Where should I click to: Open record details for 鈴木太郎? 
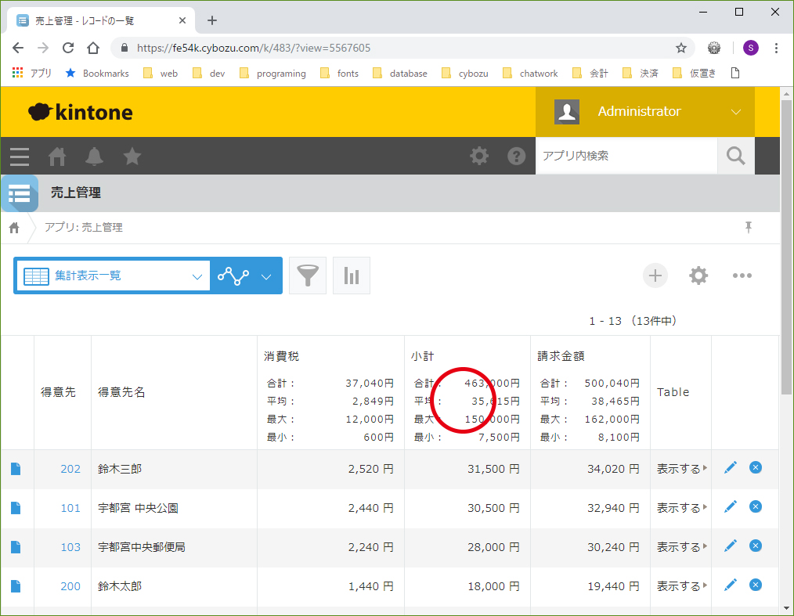[x=16, y=586]
